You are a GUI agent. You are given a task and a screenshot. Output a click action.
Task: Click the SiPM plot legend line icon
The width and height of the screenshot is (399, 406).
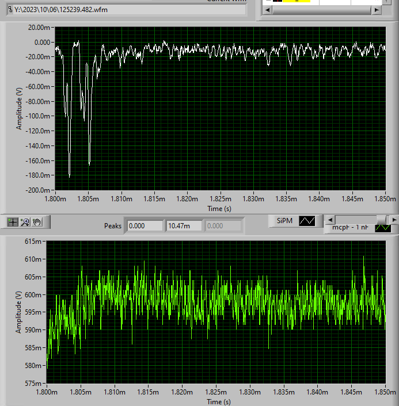click(x=307, y=221)
